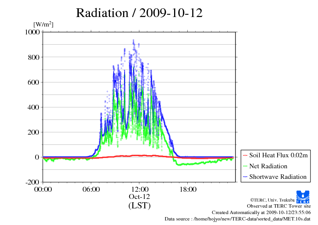318x225 pixels.
Task: Click the y-axis label "0"
Action: (x=37, y=157)
